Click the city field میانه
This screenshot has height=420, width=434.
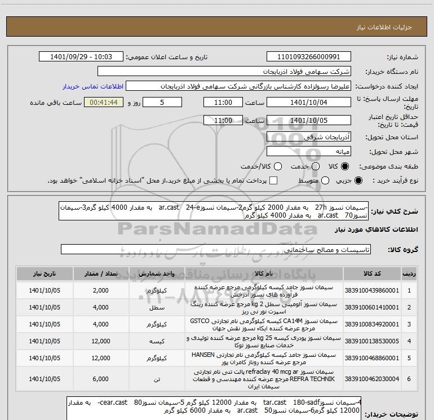[x=309, y=152]
